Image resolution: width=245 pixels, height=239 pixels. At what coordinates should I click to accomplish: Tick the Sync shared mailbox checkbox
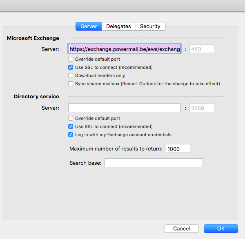71,84
